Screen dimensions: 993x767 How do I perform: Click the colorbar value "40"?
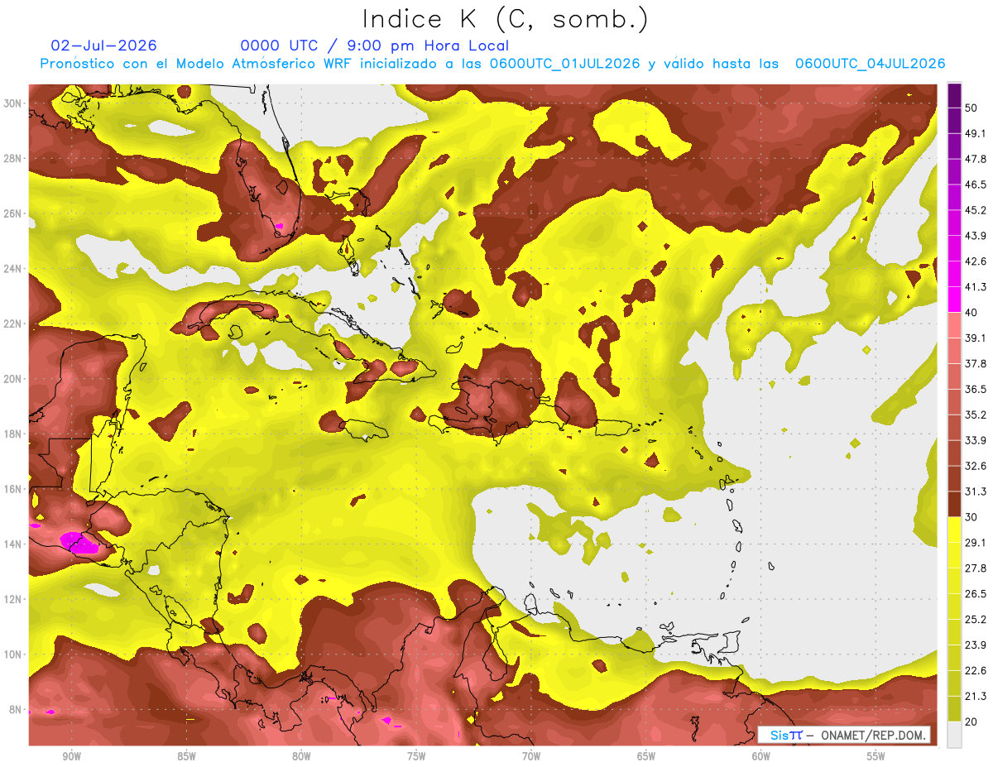(971, 313)
